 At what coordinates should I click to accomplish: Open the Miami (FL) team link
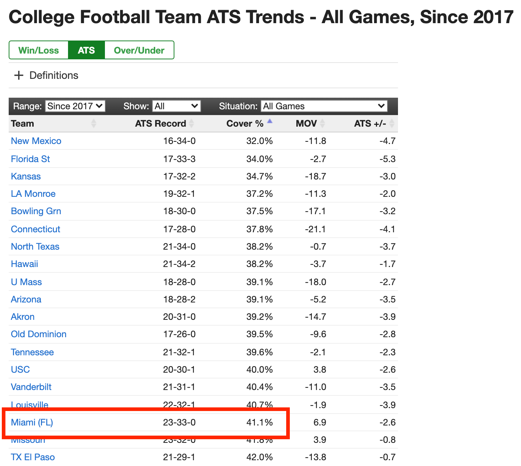click(x=32, y=422)
